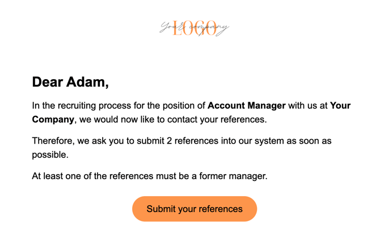Click the bold word 'Company' starting line two
Screen dimensions: 380x234
click(53, 119)
